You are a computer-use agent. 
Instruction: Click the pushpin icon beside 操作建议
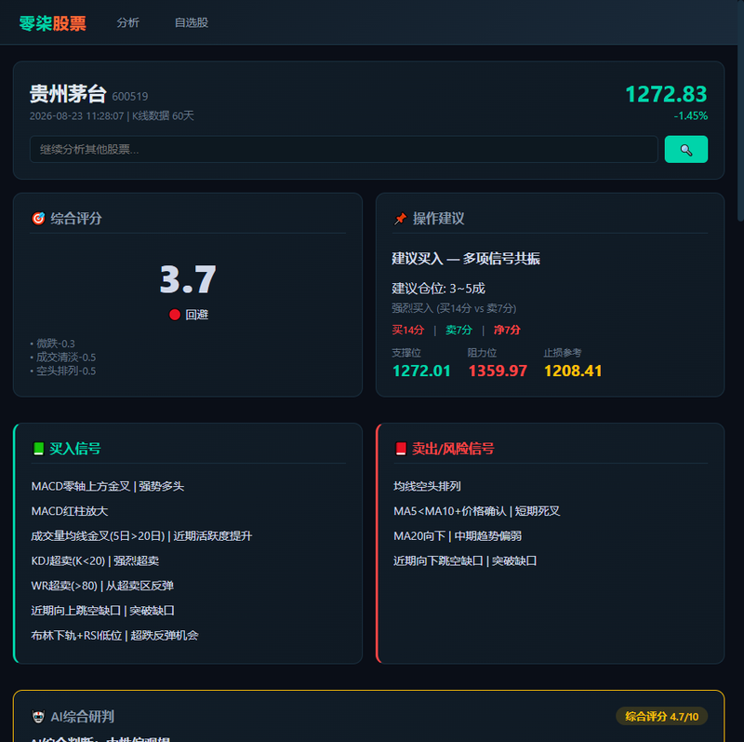[401, 219]
